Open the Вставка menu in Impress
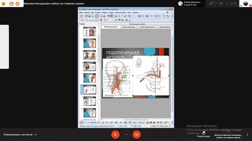252x141 pixels. pyautogui.click(x=98, y=13)
